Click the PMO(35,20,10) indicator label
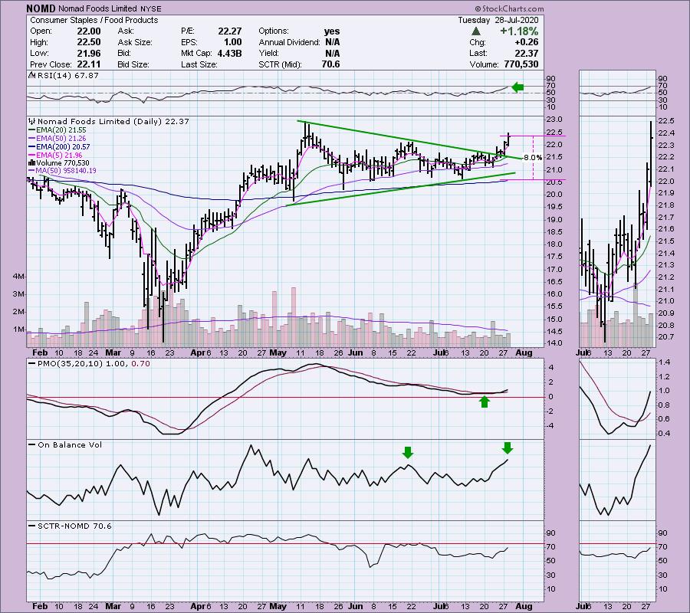The height and width of the screenshot is (613, 690). [89, 364]
